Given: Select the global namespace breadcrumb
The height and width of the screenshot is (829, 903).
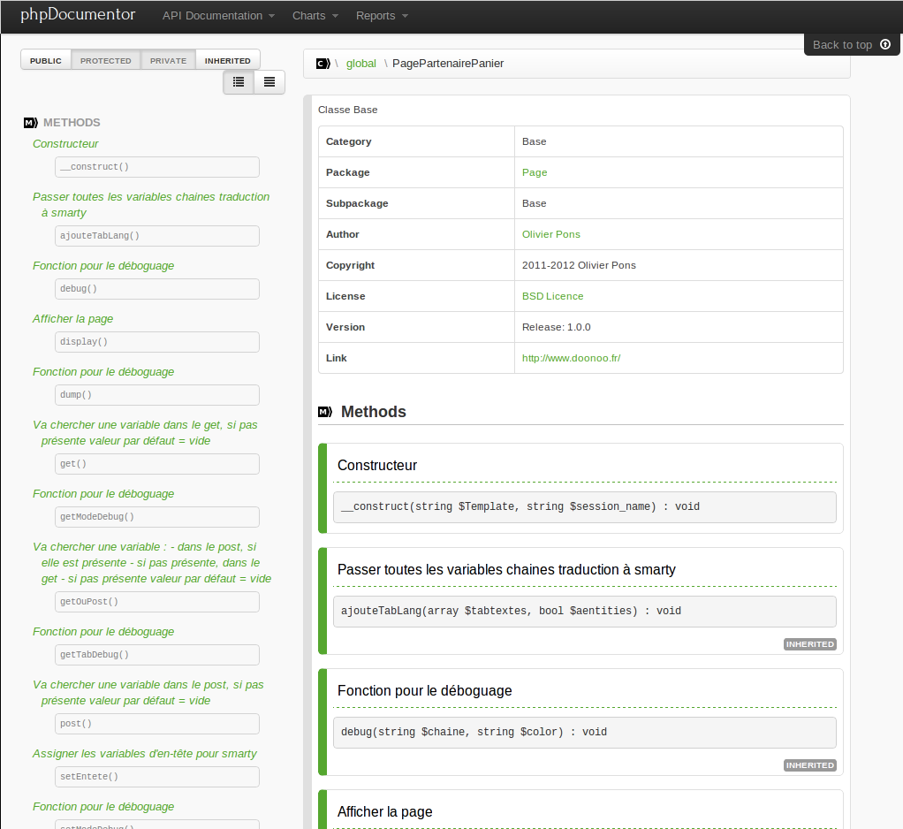Looking at the screenshot, I should 360,64.
